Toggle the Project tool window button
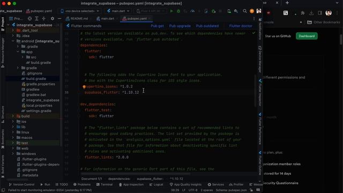Screen dimensions: 343x193 (x=3, y=24)
